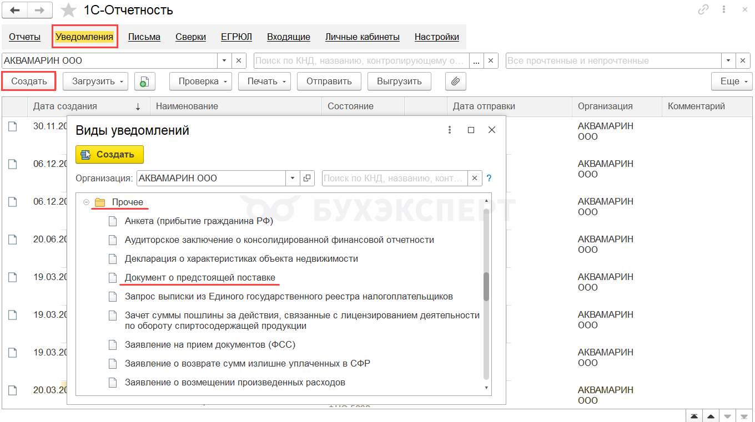Open the Личные кабинеты tab
This screenshot has height=422, width=755.
[363, 37]
